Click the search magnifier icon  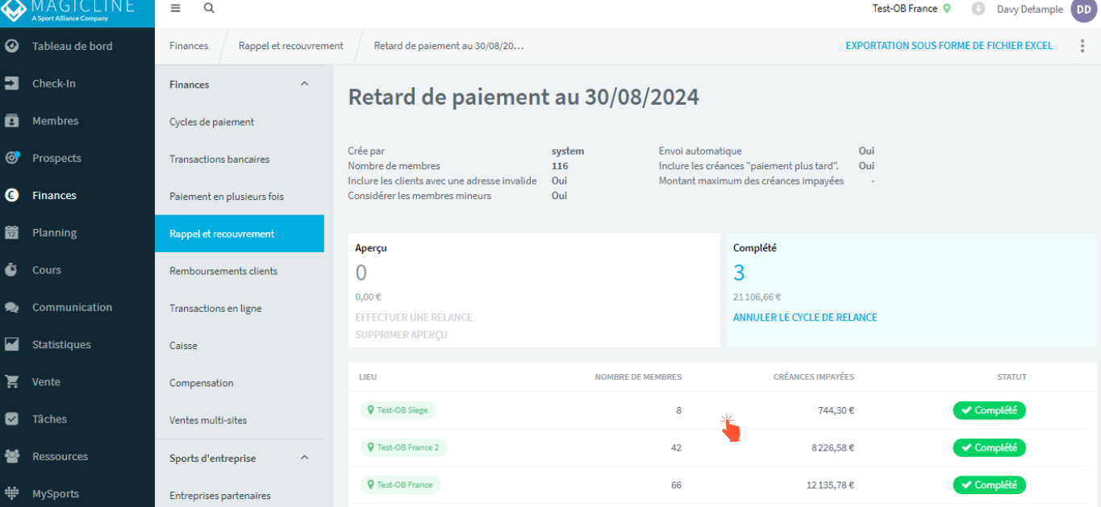(209, 8)
